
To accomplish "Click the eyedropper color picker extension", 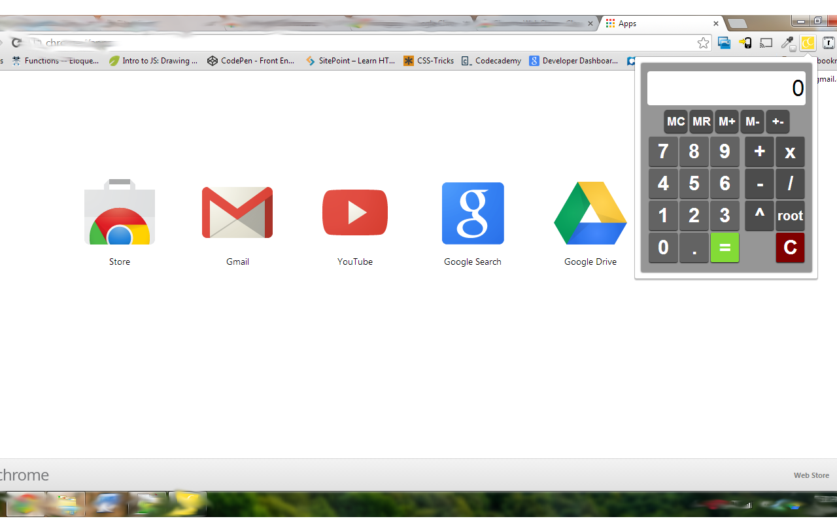I will pyautogui.click(x=787, y=43).
